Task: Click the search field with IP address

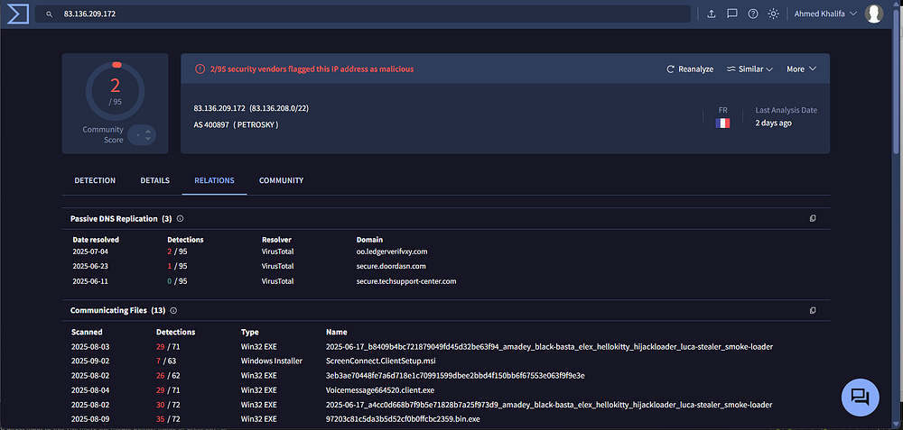Action: 361,14
